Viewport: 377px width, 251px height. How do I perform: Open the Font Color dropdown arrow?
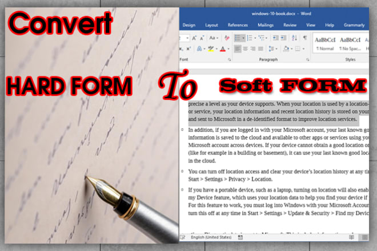[228, 49]
